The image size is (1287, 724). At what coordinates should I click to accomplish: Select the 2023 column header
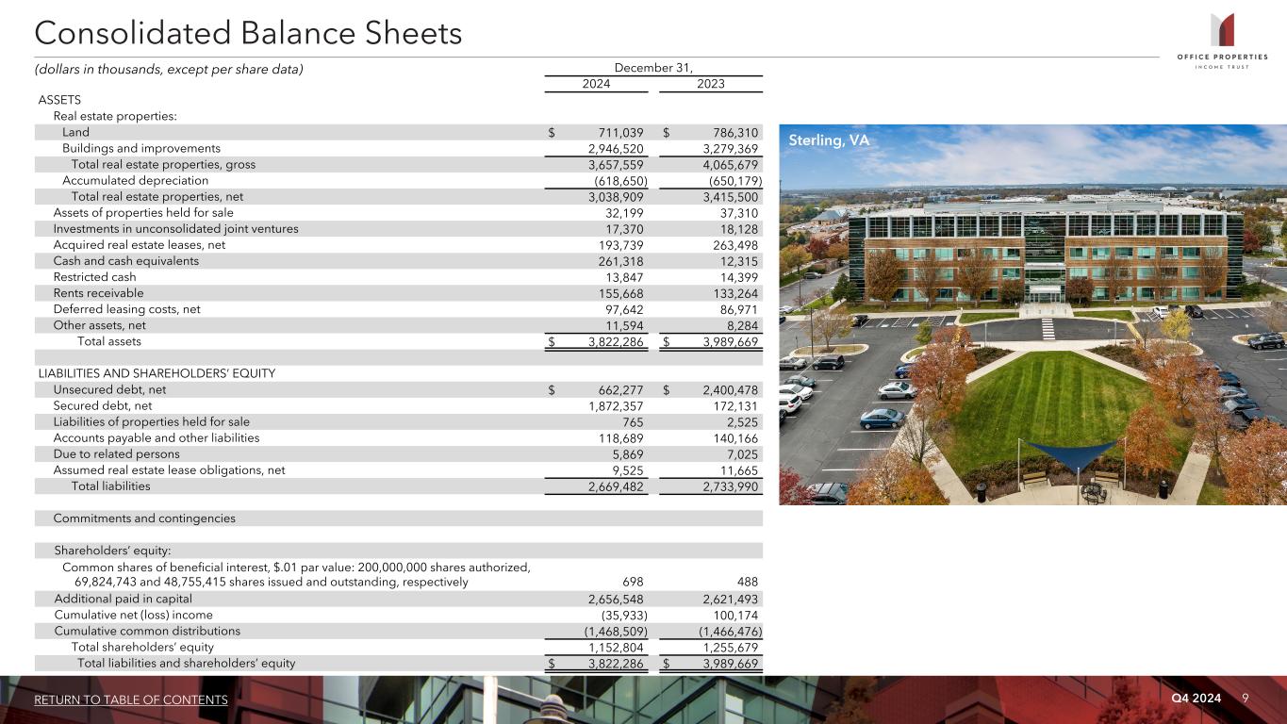click(x=710, y=84)
